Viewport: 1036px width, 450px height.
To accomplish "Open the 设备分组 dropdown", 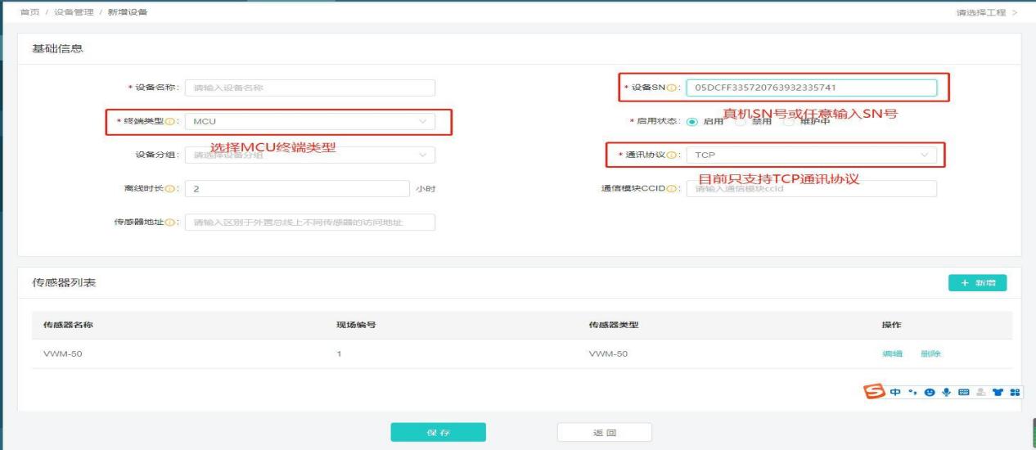I will point(310,155).
